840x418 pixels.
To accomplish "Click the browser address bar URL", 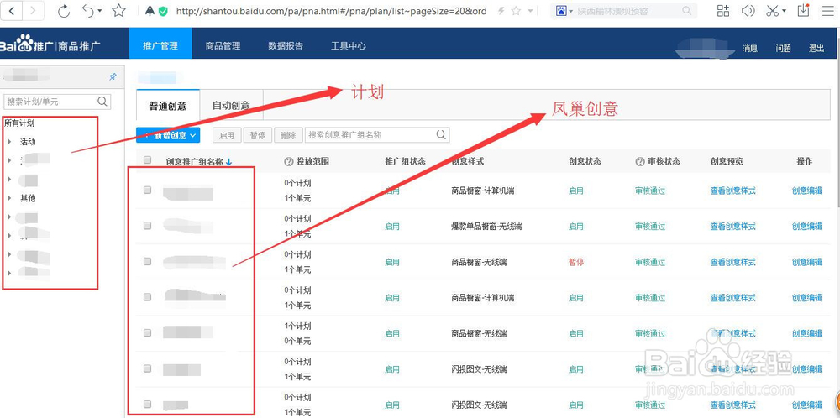I will pyautogui.click(x=331, y=11).
